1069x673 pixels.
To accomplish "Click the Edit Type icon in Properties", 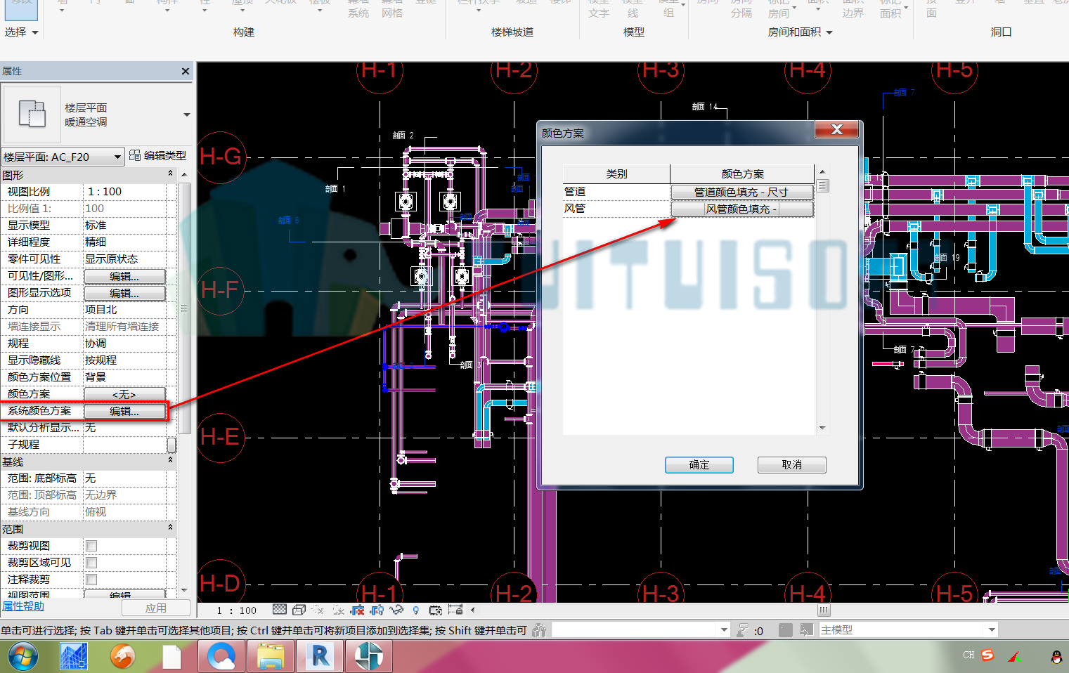I will click(x=135, y=155).
